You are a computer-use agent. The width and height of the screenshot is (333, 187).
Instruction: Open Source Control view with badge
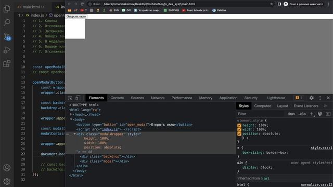(x=7, y=36)
